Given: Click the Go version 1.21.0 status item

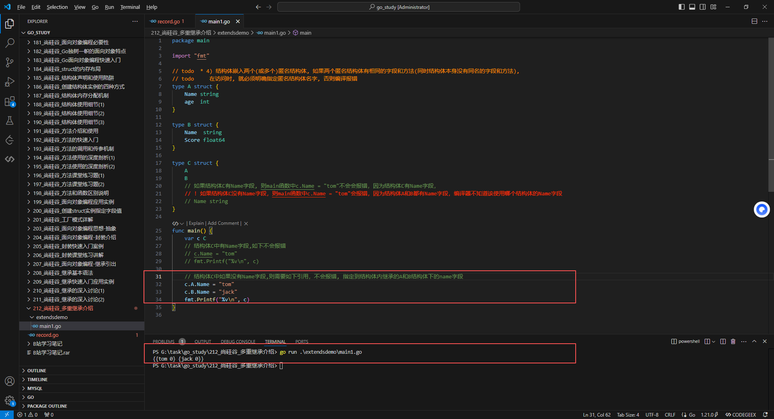Looking at the screenshot, I should click(709, 415).
